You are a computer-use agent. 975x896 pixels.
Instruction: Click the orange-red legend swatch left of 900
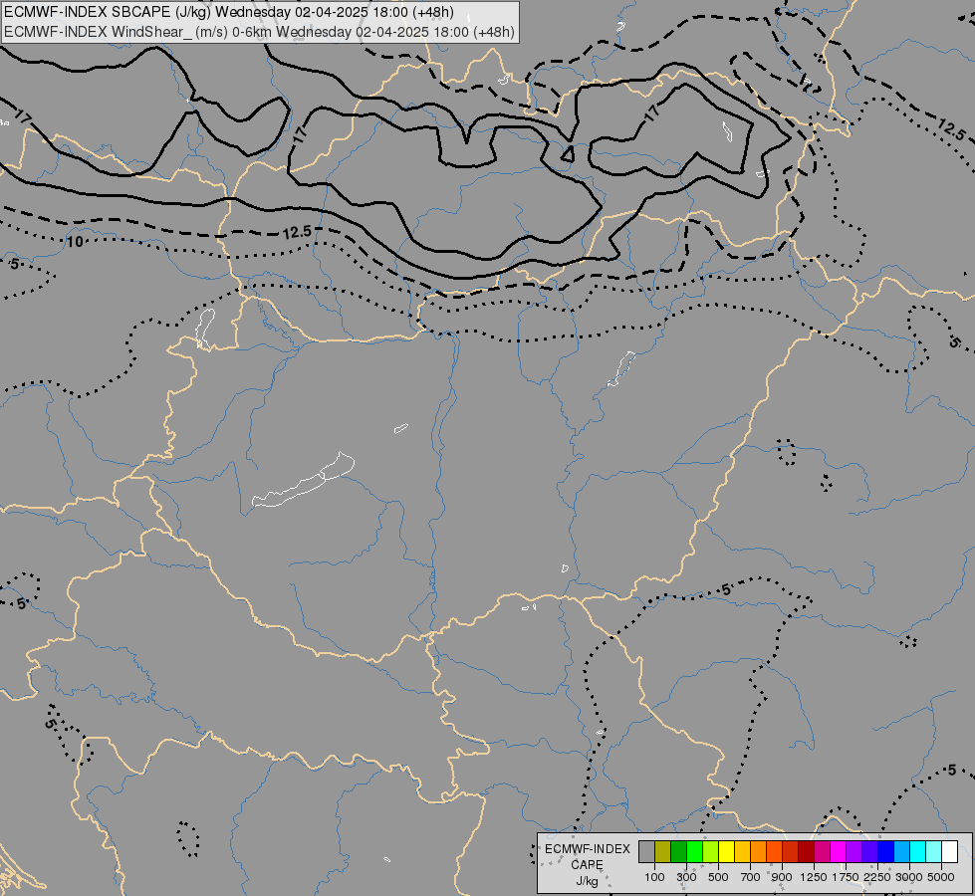[774, 851]
